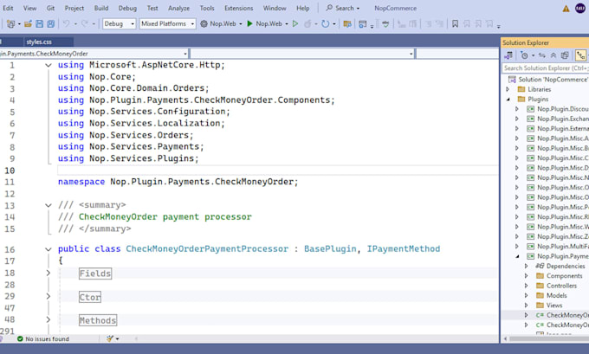The width and height of the screenshot is (589, 354).
Task: Click the Bookmark toolbar icon
Action: tap(455, 23)
